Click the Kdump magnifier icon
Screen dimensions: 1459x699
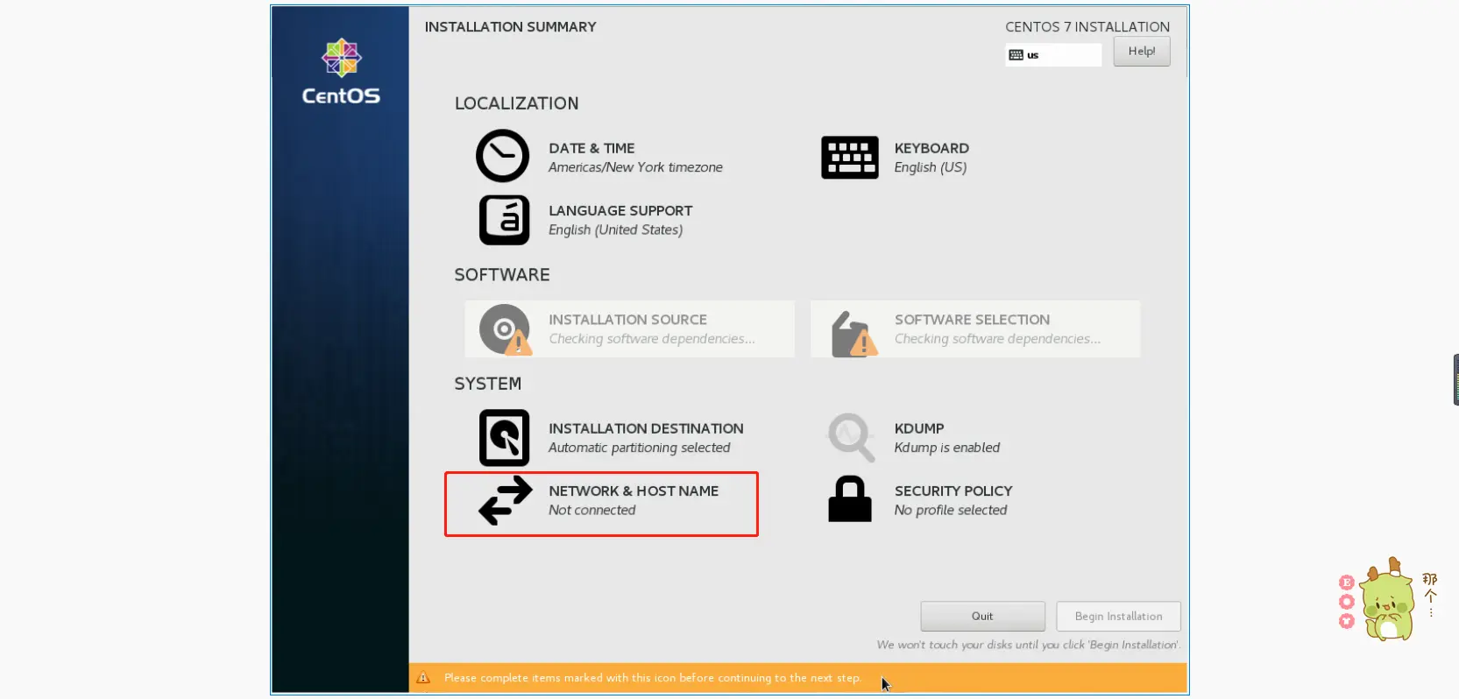tap(851, 437)
